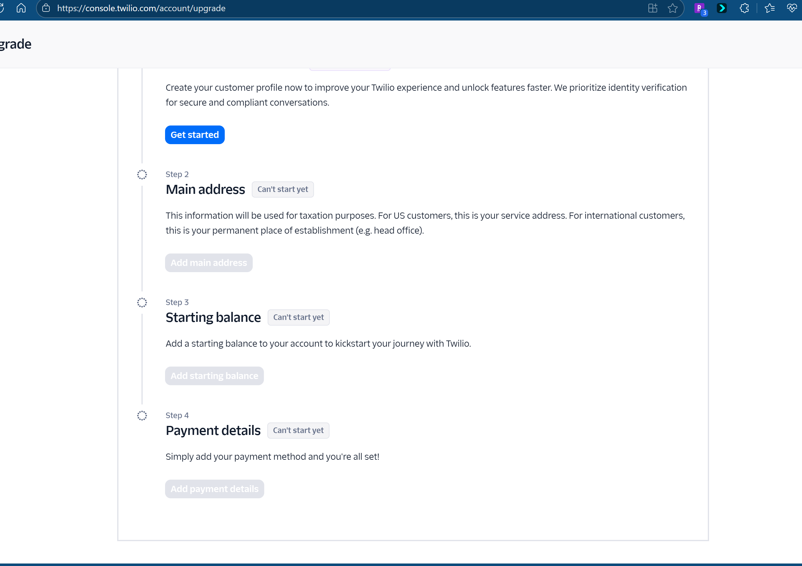Image resolution: width=802 pixels, height=566 pixels.
Task: Open Browser essentials heartbeat icon
Action: pyautogui.click(x=791, y=8)
